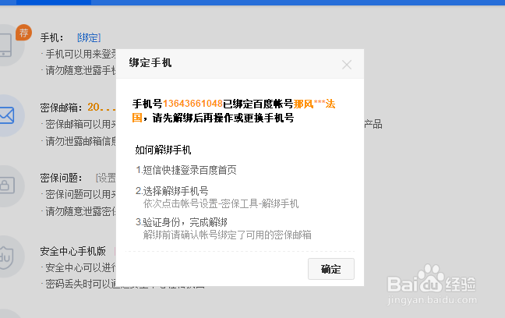Click the lock icon beside 密保问题
The height and width of the screenshot is (318, 505).
7,185
